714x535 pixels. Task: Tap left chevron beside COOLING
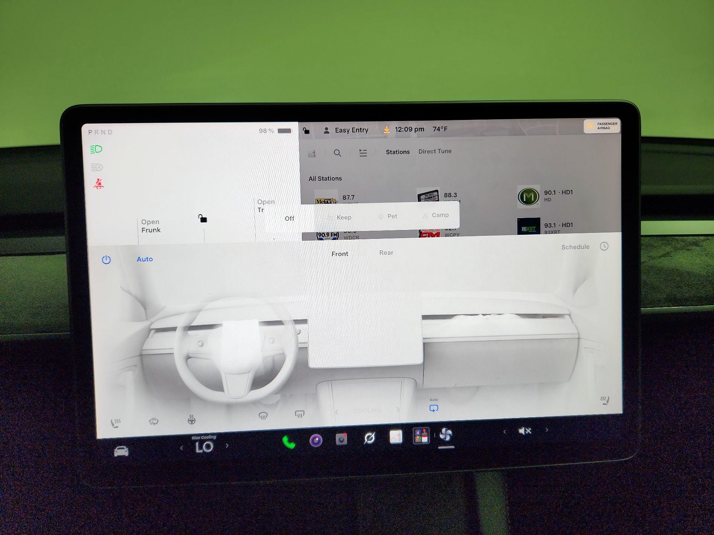click(337, 412)
